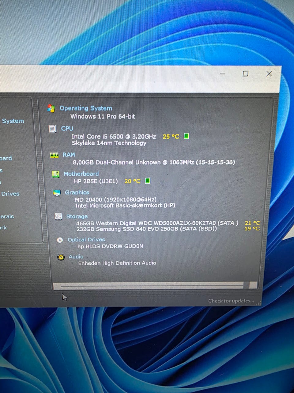Click the Optical Drives disc icon

(x=60, y=240)
